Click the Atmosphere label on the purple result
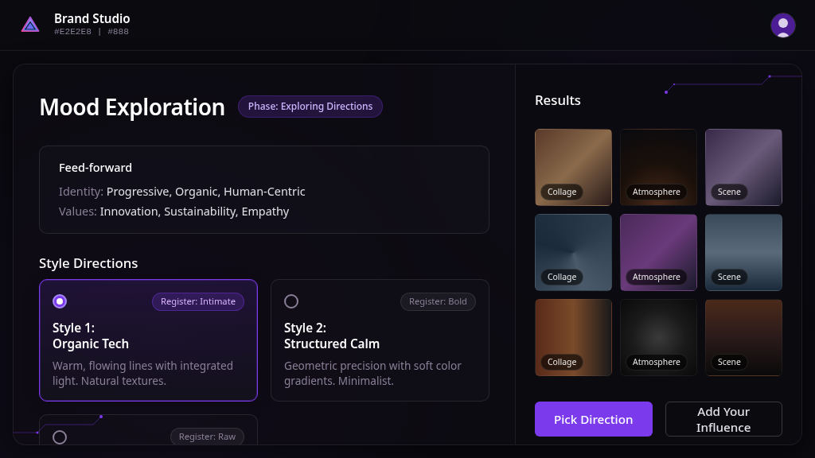 point(657,277)
